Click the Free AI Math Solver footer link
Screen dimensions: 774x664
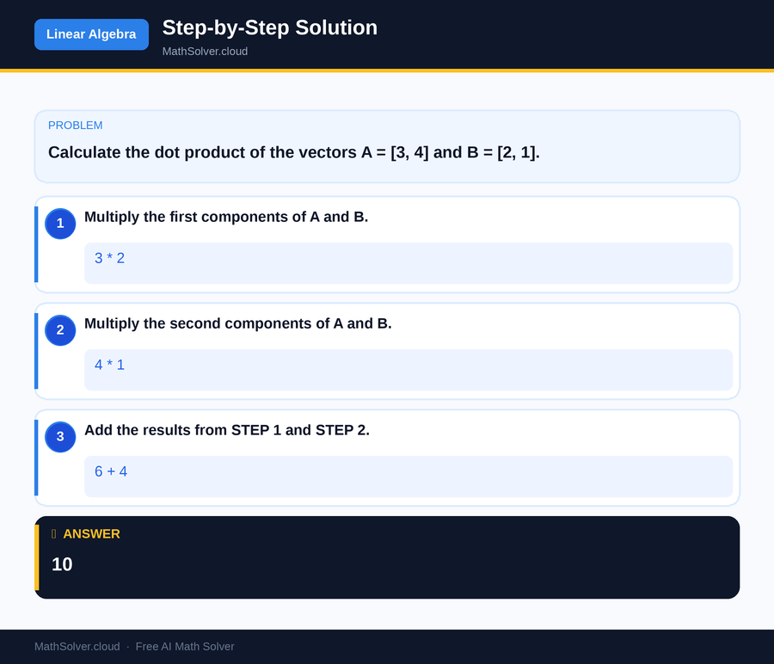[x=185, y=646]
